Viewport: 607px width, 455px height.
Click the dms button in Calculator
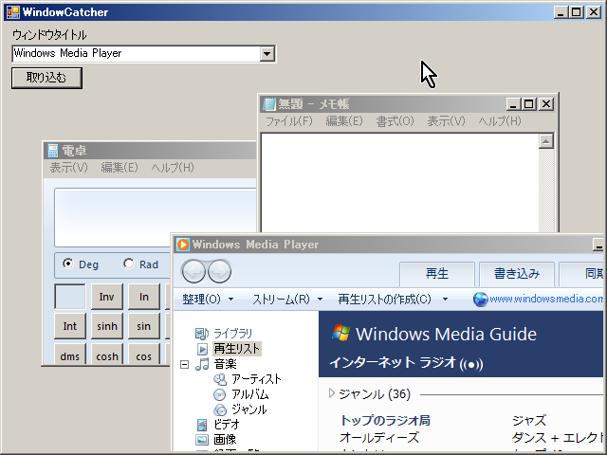[70, 355]
